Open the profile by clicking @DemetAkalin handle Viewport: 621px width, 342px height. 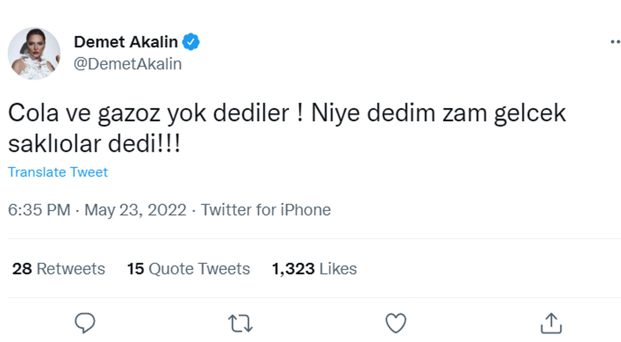click(129, 64)
